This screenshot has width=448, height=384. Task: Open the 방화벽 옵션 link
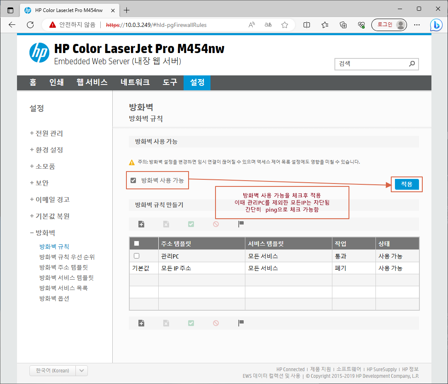click(54, 298)
